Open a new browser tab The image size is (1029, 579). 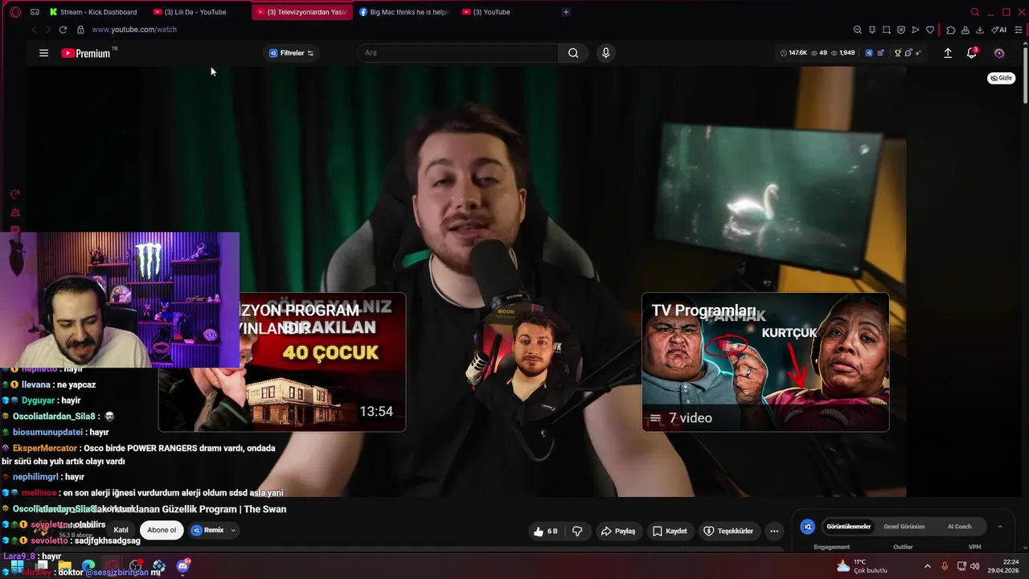click(566, 12)
